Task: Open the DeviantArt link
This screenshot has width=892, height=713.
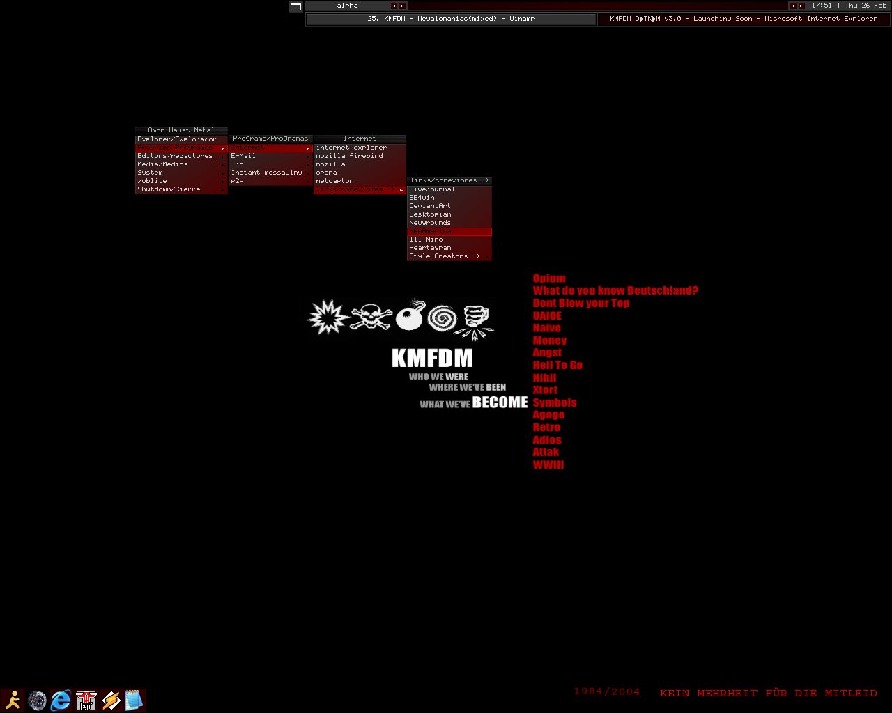Action: [449, 206]
